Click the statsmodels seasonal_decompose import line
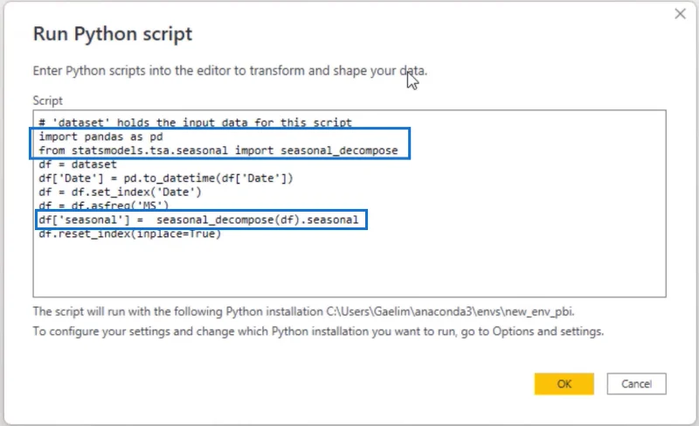The image size is (699, 426). click(x=218, y=150)
